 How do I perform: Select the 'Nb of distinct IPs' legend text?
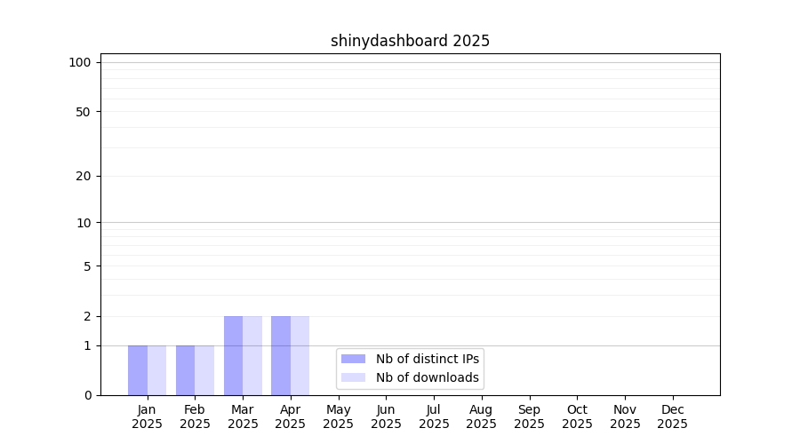coord(427,359)
